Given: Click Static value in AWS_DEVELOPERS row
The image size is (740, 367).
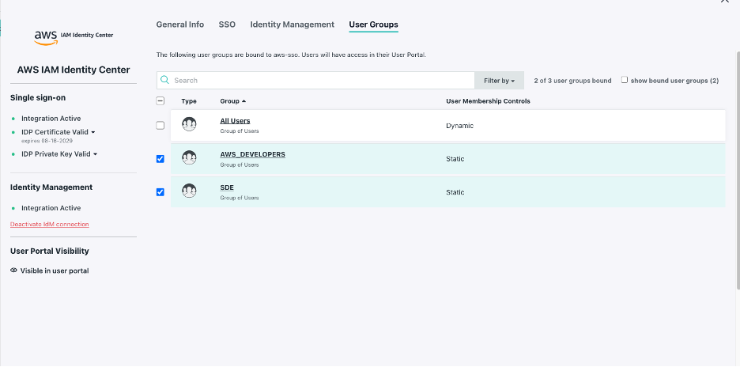Looking at the screenshot, I should (455, 159).
